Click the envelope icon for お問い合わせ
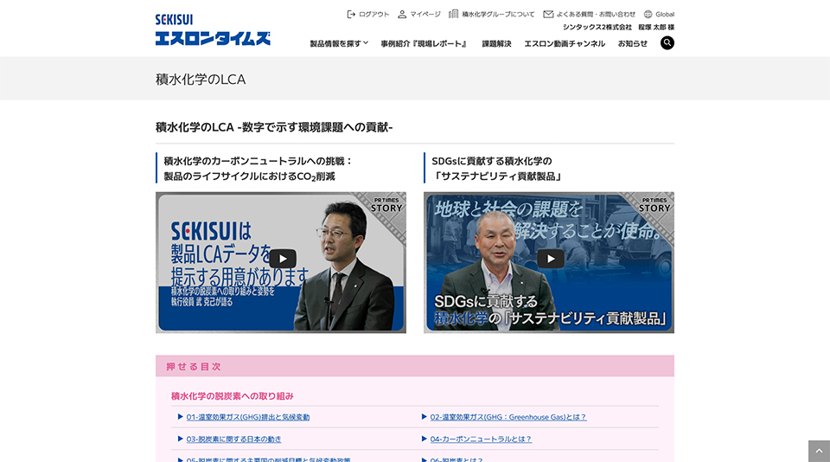This screenshot has height=462, width=830. click(548, 15)
